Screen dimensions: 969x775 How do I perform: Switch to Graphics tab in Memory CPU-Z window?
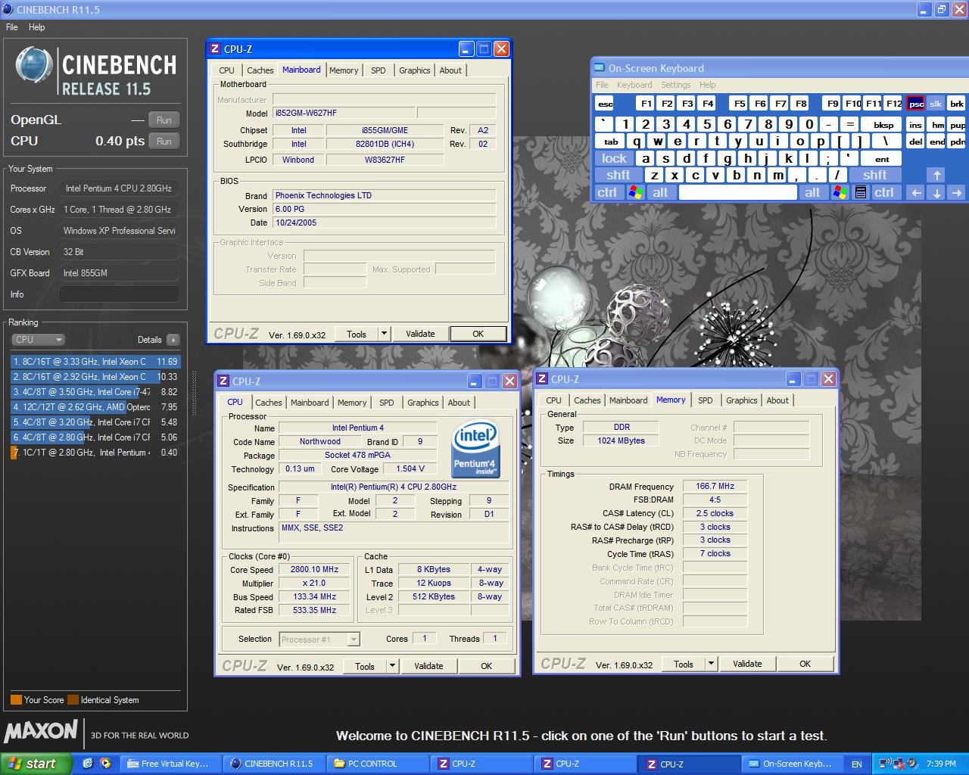click(x=742, y=400)
